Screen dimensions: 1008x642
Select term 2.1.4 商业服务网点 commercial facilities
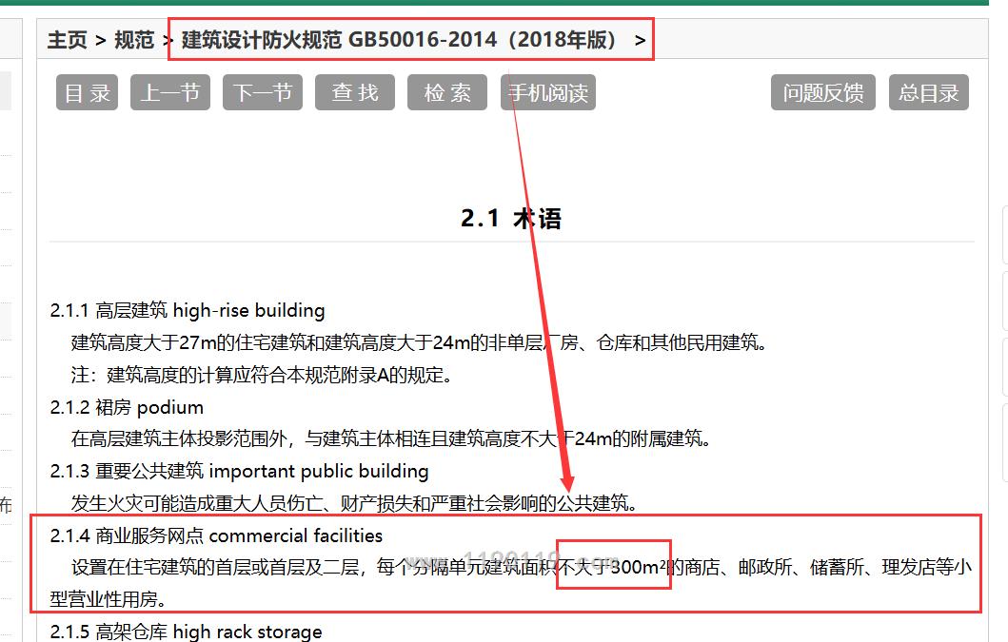(216, 535)
